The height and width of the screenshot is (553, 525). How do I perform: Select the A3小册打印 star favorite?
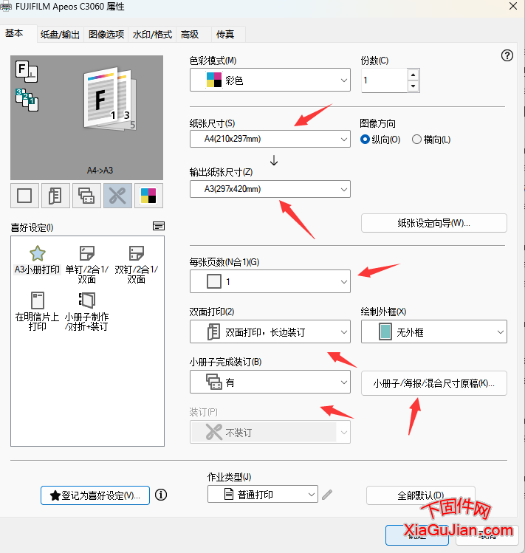[37, 260]
